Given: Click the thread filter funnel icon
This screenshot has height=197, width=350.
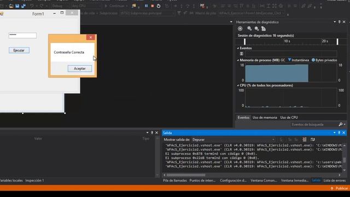Looking at the screenshot, I should (x=179, y=13).
